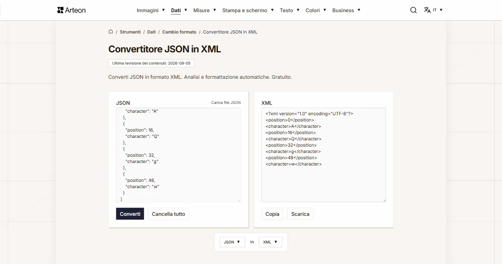This screenshot has width=502, height=264.
Task: Follow the Cambio formato breadcrumb link
Action: pos(179,32)
